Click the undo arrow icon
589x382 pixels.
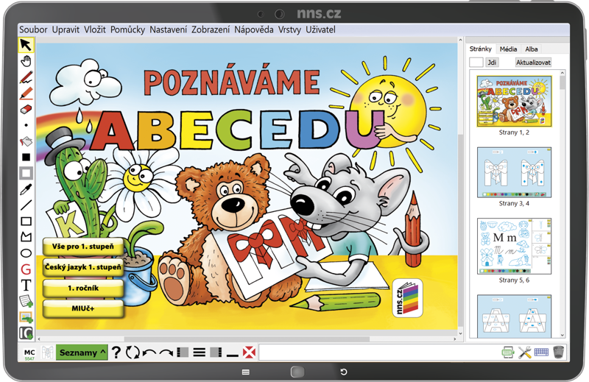(149, 353)
